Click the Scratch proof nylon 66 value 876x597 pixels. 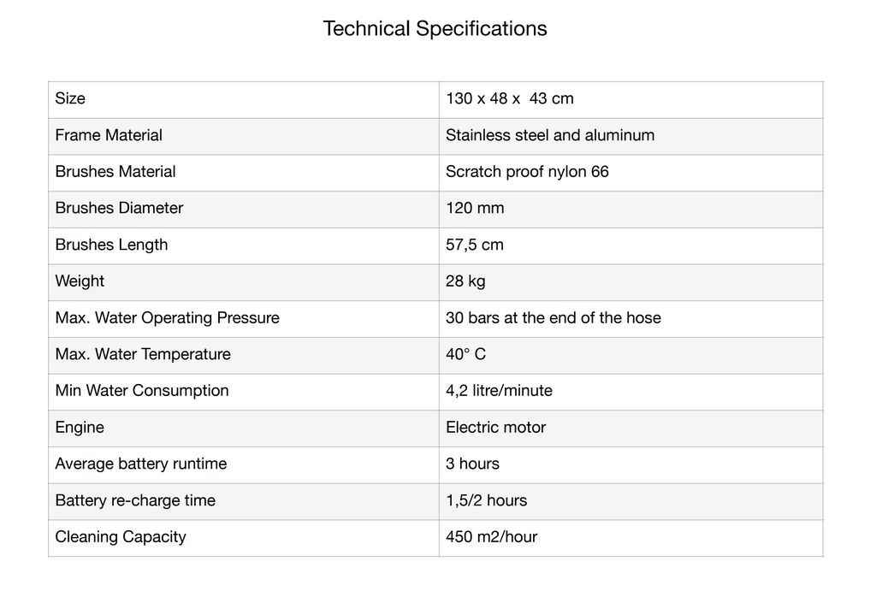(527, 172)
